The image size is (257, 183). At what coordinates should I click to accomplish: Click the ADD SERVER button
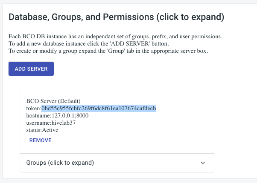pyautogui.click(x=31, y=69)
